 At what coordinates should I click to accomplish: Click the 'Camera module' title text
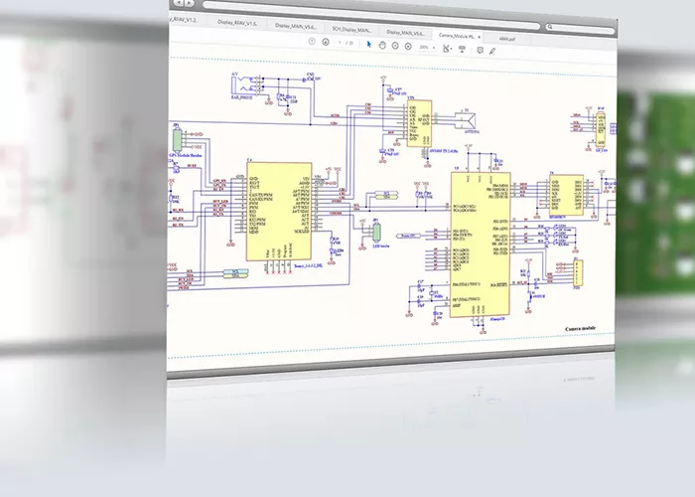click(x=580, y=329)
